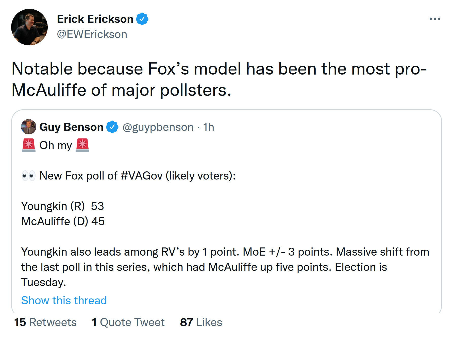Open the #VAGov hashtag
This screenshot has width=453, height=339.
[x=141, y=176]
